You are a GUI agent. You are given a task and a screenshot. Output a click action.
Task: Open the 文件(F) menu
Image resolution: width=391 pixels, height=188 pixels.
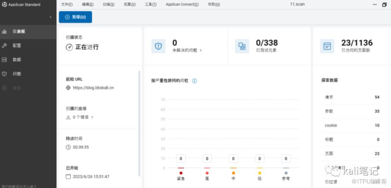click(x=67, y=4)
